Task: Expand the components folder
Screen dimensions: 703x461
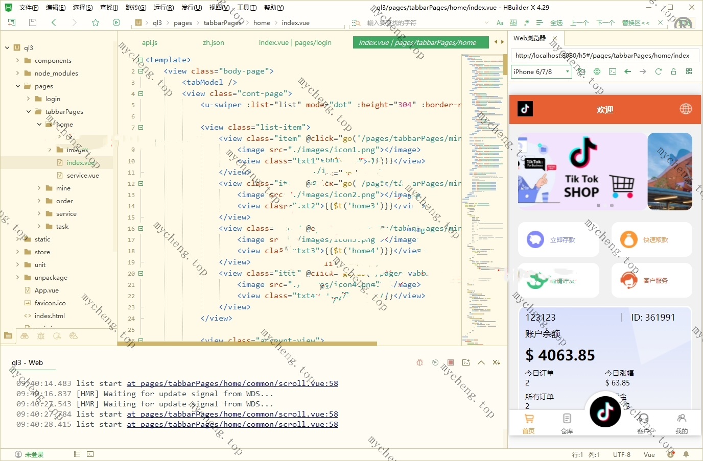Action: tap(18, 60)
